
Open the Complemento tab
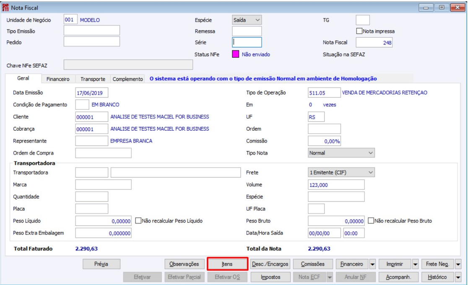pyautogui.click(x=128, y=79)
